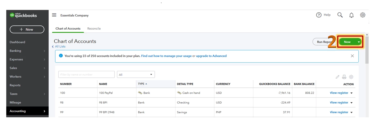This screenshot has height=130, width=375.
Task: Click the Checking detail type cell
Action: tap(183, 102)
